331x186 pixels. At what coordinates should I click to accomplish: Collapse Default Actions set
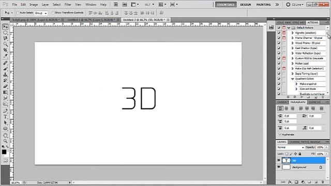tap(289, 28)
